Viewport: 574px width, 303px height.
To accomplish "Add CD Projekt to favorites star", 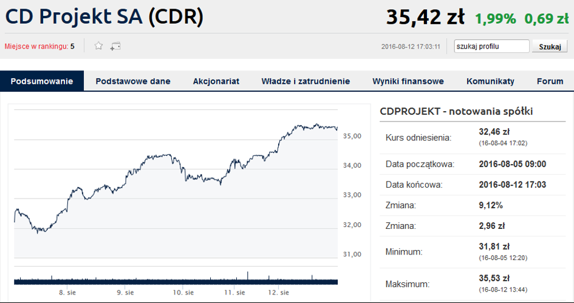I will click(98, 46).
